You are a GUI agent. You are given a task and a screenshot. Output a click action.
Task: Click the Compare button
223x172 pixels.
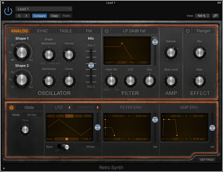tap(39, 16)
